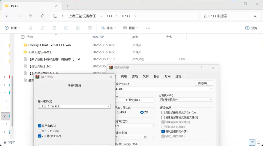Expand the password history dropdown
This screenshot has height=146, width=263.
pos(108,106)
